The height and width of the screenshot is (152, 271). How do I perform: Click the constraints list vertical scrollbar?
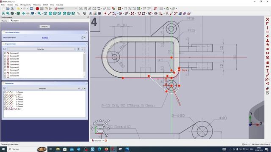tap(84, 65)
